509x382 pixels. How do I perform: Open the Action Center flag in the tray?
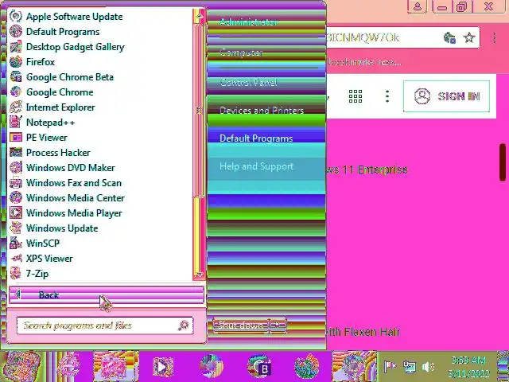(x=390, y=367)
